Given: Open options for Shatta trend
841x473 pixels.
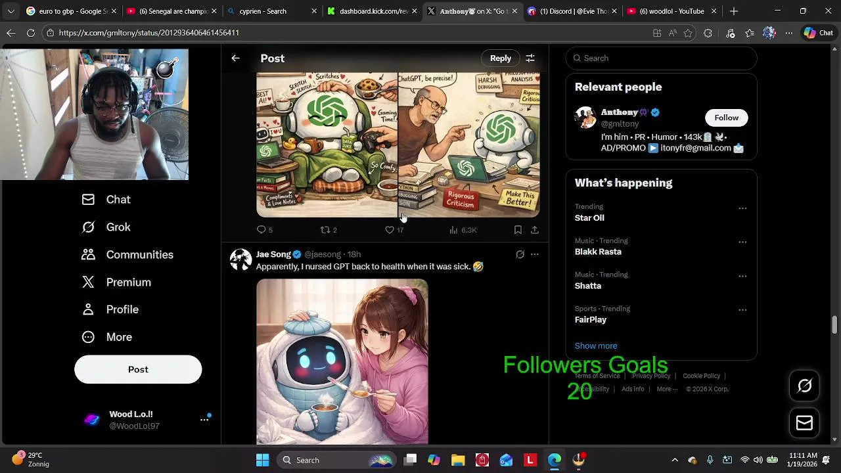Looking at the screenshot, I should [x=742, y=276].
